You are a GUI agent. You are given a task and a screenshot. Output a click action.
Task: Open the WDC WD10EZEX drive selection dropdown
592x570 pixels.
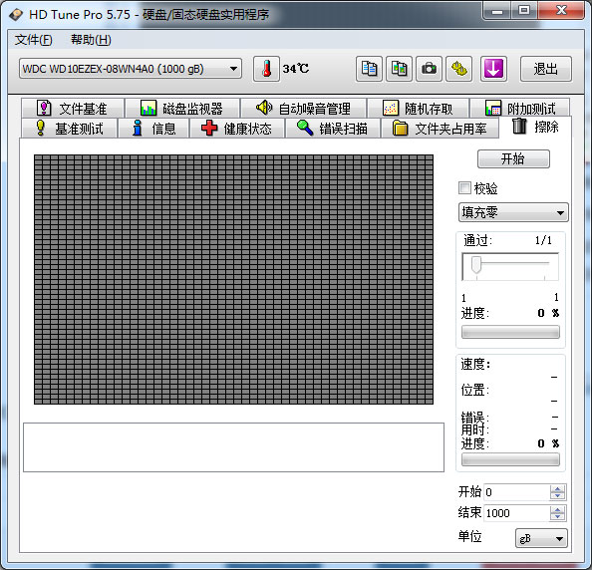point(131,69)
